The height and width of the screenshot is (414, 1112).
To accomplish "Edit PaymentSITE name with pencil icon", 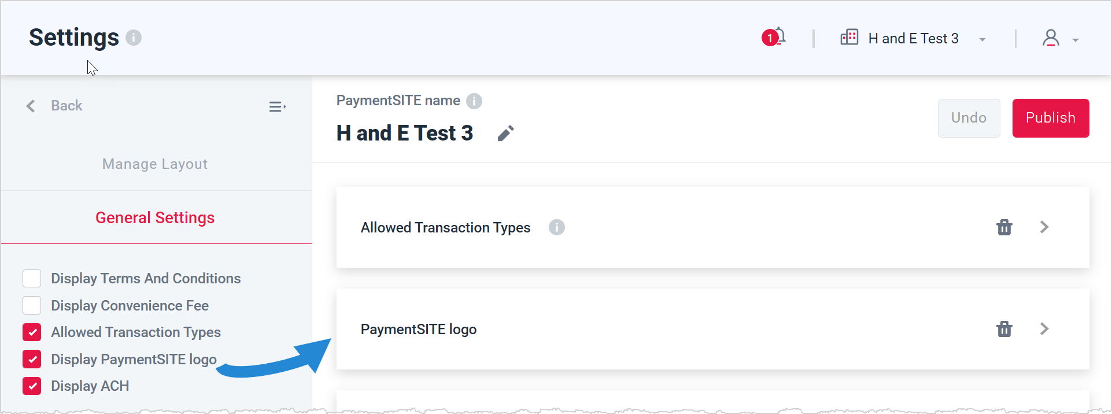I will [505, 134].
